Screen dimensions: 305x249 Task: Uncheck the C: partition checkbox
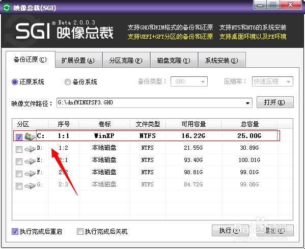(19, 137)
